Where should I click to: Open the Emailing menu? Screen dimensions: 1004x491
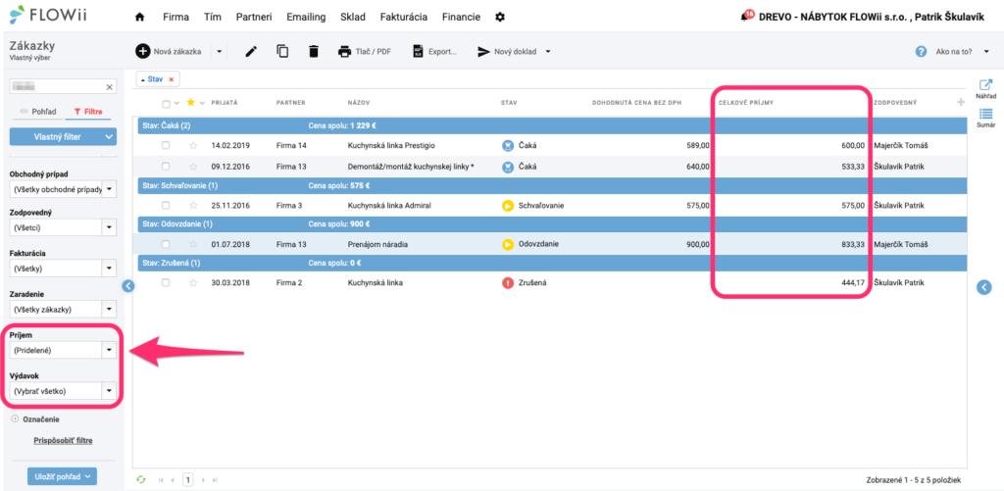[306, 18]
